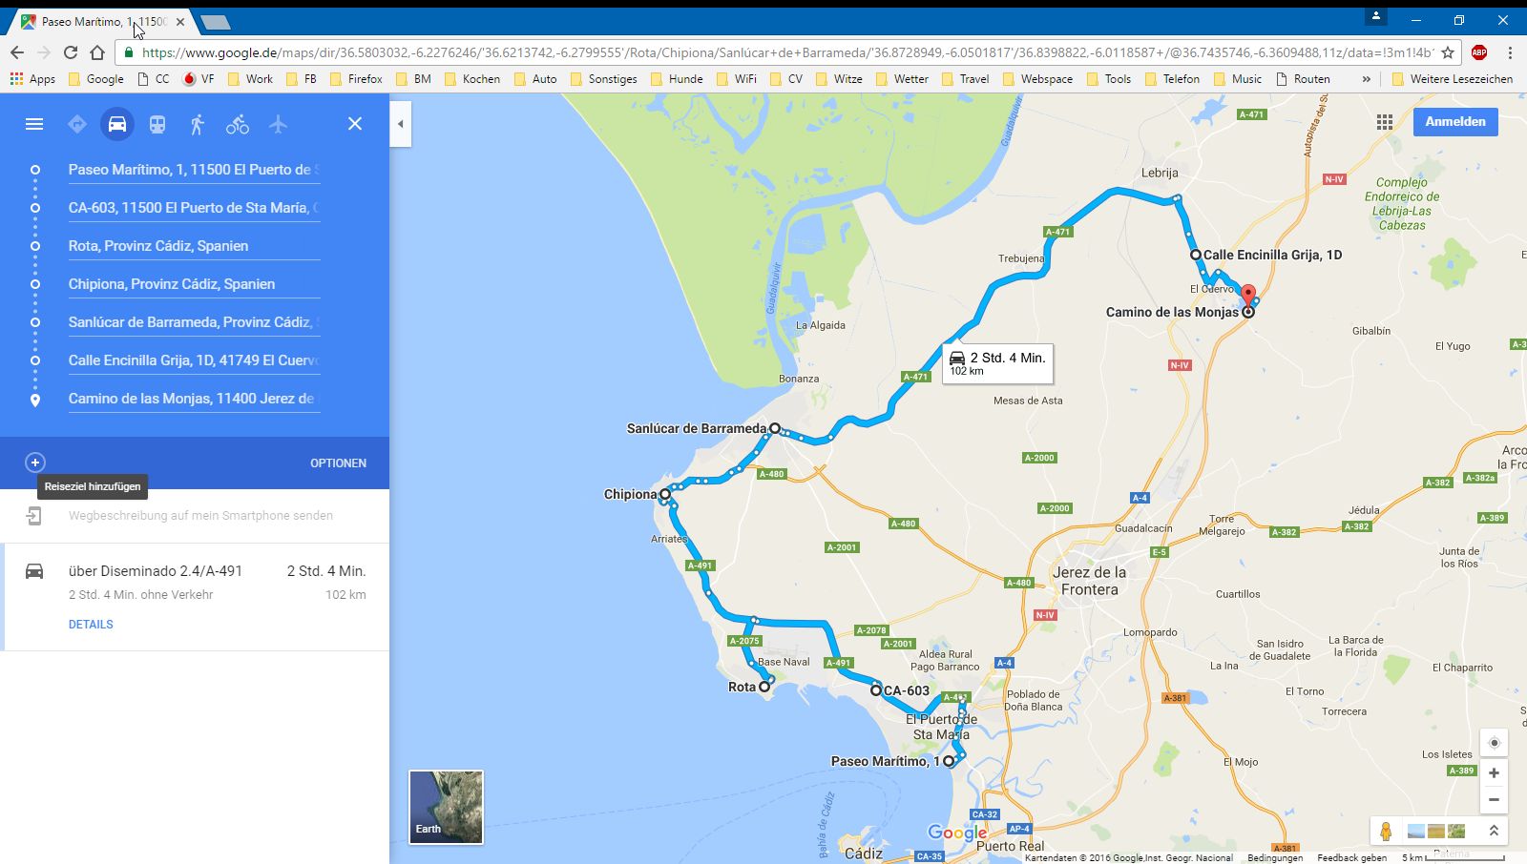Open Weitere Lesezeichen folder
The height and width of the screenshot is (864, 1527).
coord(1452,79)
